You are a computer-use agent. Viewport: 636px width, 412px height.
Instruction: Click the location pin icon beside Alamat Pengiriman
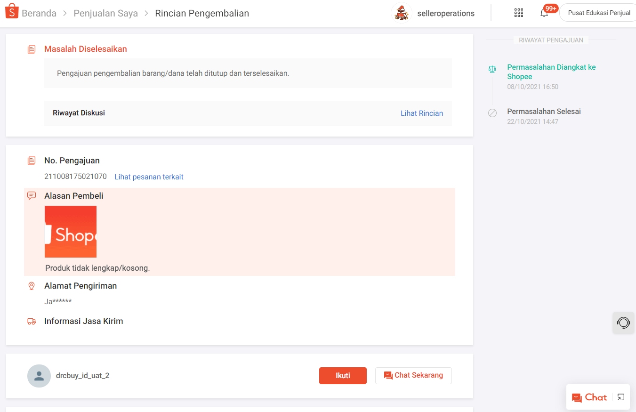coord(32,286)
